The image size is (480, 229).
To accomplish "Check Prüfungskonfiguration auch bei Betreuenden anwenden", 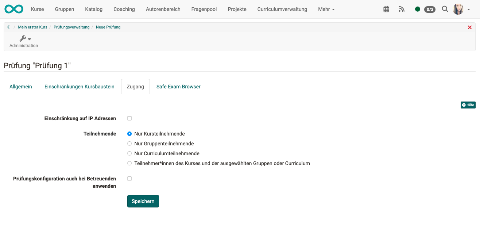I will click(129, 178).
